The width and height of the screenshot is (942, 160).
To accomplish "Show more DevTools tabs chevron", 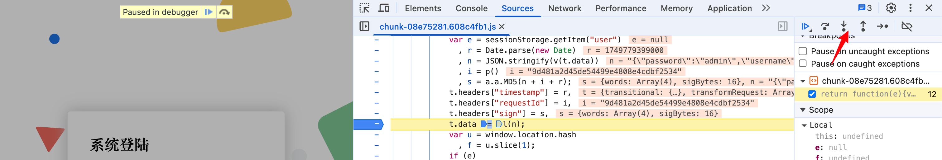I will (x=766, y=8).
